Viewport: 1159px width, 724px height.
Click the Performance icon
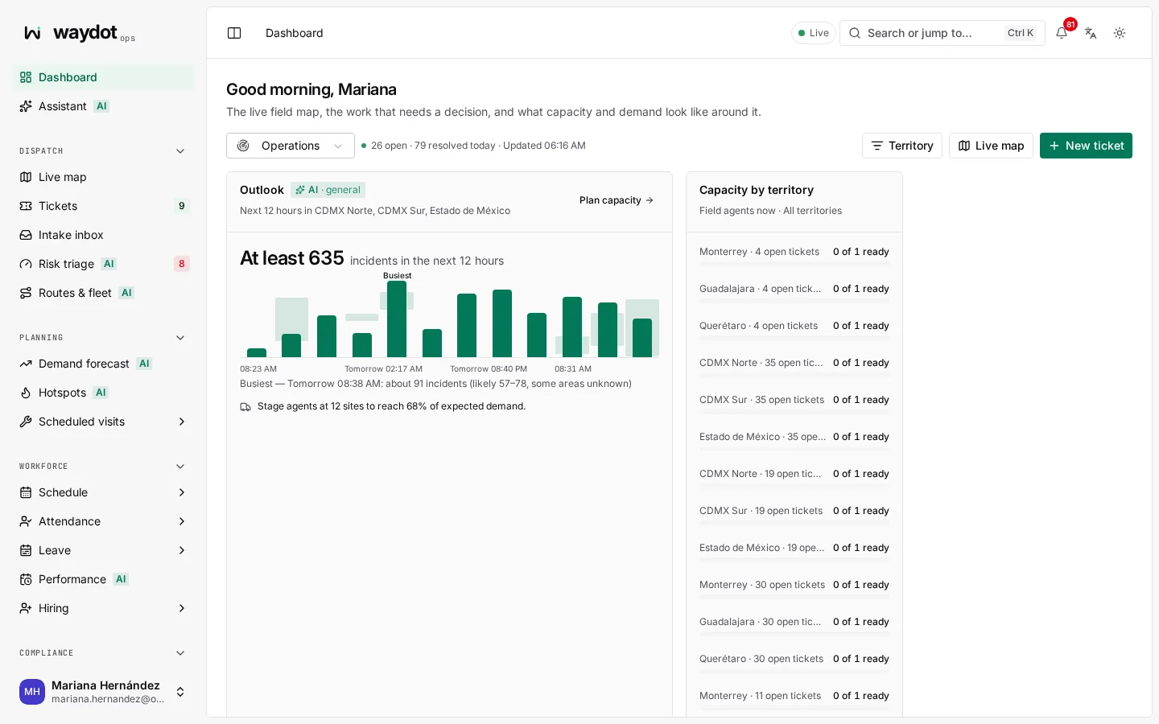[x=26, y=579]
